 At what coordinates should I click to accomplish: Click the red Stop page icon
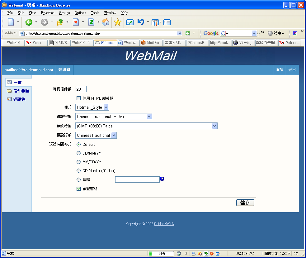[76, 22]
